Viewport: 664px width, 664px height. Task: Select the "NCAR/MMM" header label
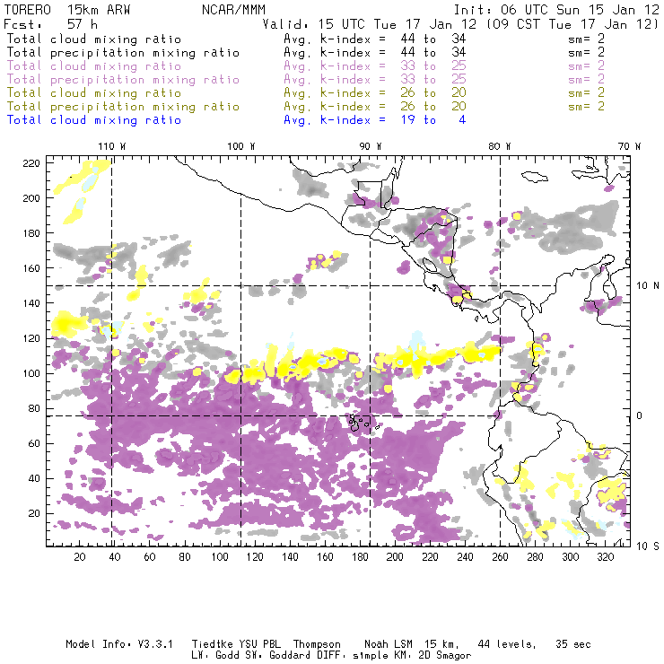click(x=233, y=10)
